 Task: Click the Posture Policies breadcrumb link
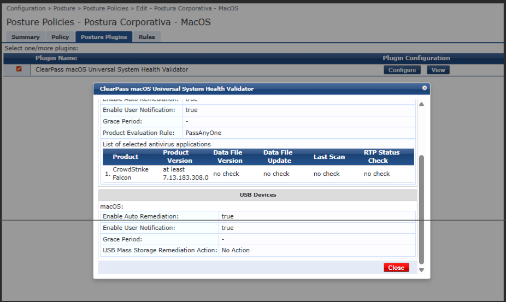click(x=105, y=8)
